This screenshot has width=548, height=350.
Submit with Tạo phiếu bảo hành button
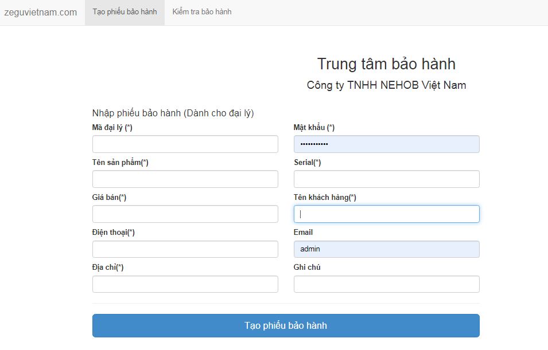coord(286,325)
